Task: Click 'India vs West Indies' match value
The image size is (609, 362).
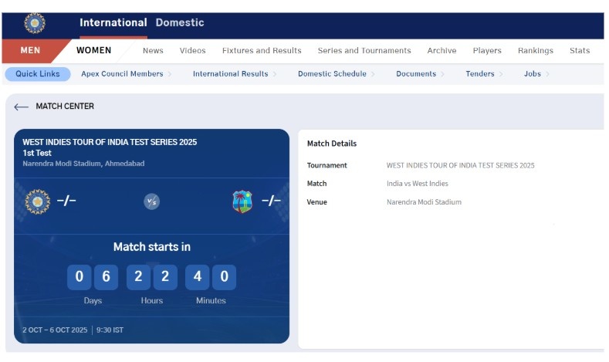Action: [417, 184]
